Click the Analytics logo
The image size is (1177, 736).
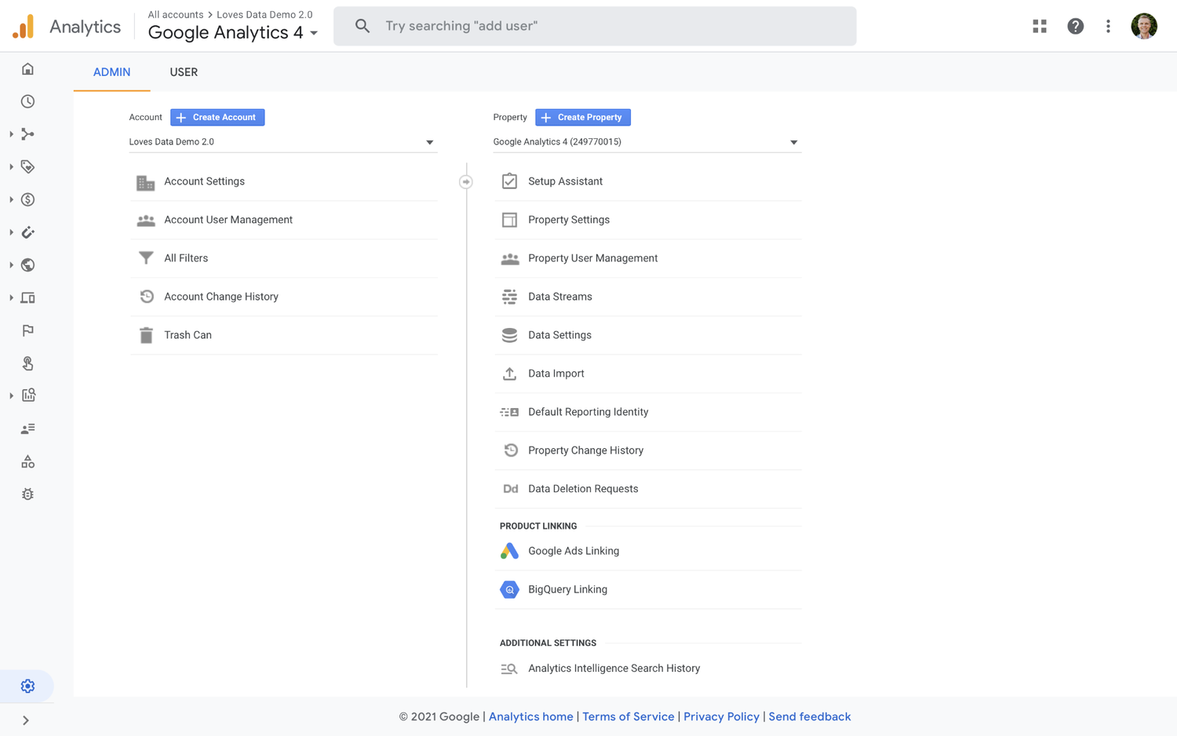click(x=24, y=27)
